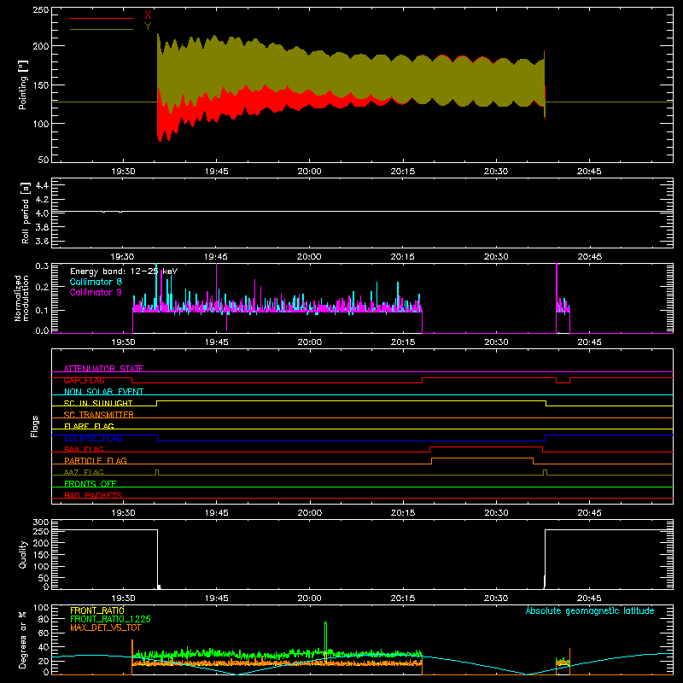Click the 250 value on Pointing y-axis
The image size is (683, 683).
pyautogui.click(x=41, y=9)
